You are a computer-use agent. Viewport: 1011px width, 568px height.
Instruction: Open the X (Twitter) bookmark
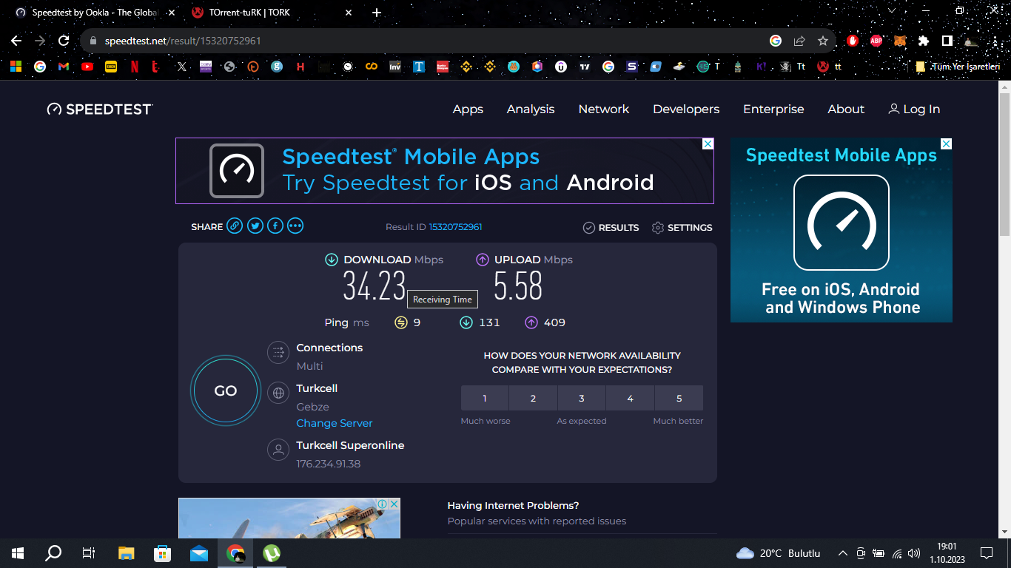click(x=182, y=67)
